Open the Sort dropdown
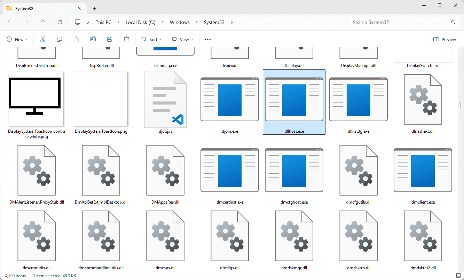This screenshot has width=464, height=280. click(151, 40)
